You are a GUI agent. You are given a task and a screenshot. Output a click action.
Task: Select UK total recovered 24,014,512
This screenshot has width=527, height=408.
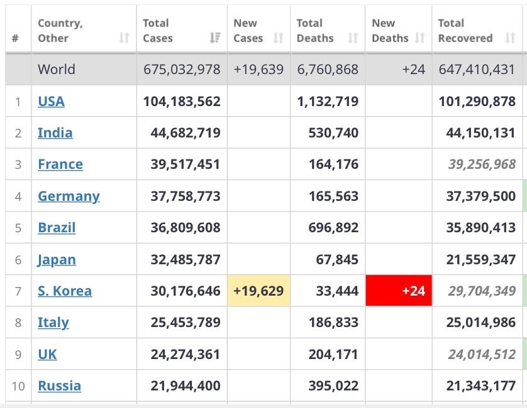pos(482,354)
